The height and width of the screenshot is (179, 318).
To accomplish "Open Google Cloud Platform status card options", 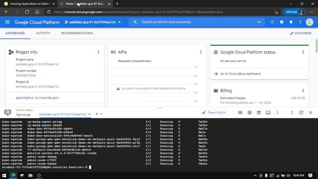I will 303,52.
